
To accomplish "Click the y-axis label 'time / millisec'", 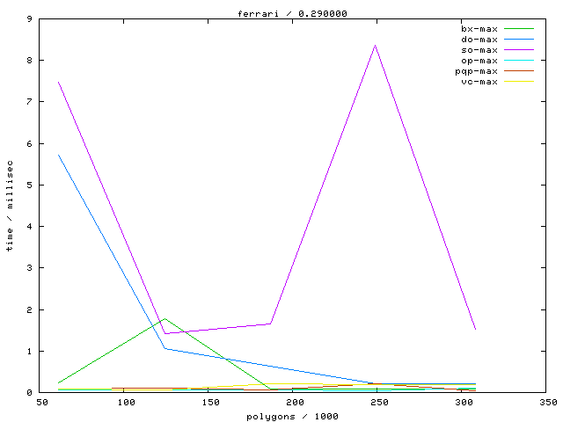I will [10, 206].
